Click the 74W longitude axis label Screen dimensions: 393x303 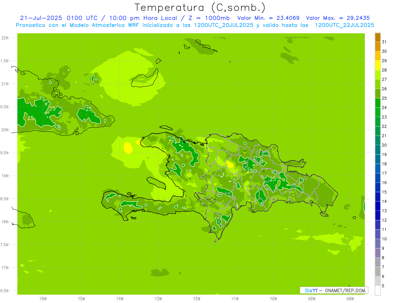[120, 298]
